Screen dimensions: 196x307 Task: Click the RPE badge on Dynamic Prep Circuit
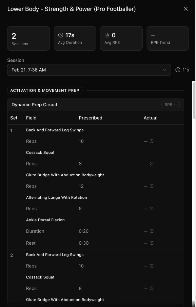171,104
